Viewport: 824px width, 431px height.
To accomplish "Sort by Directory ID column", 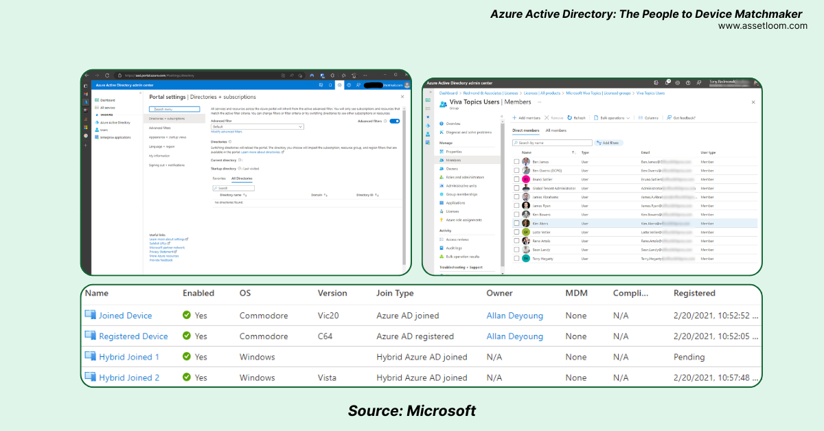I will [367, 195].
